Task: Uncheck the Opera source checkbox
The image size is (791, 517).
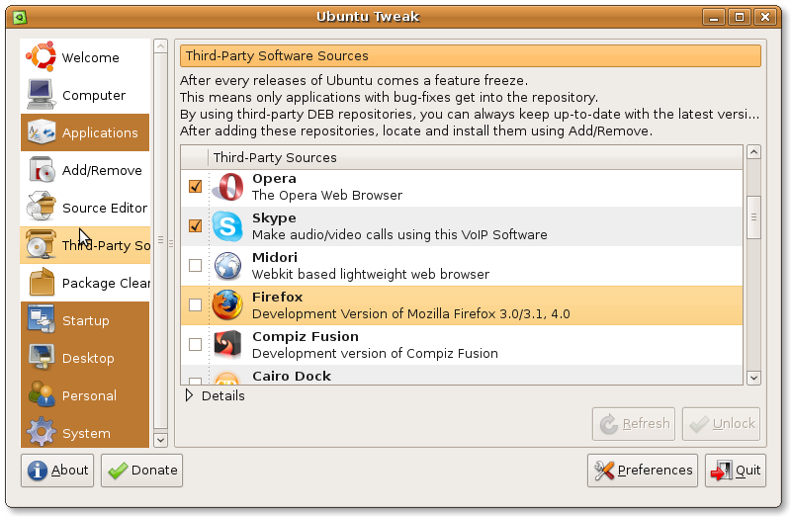Action: coord(195,186)
